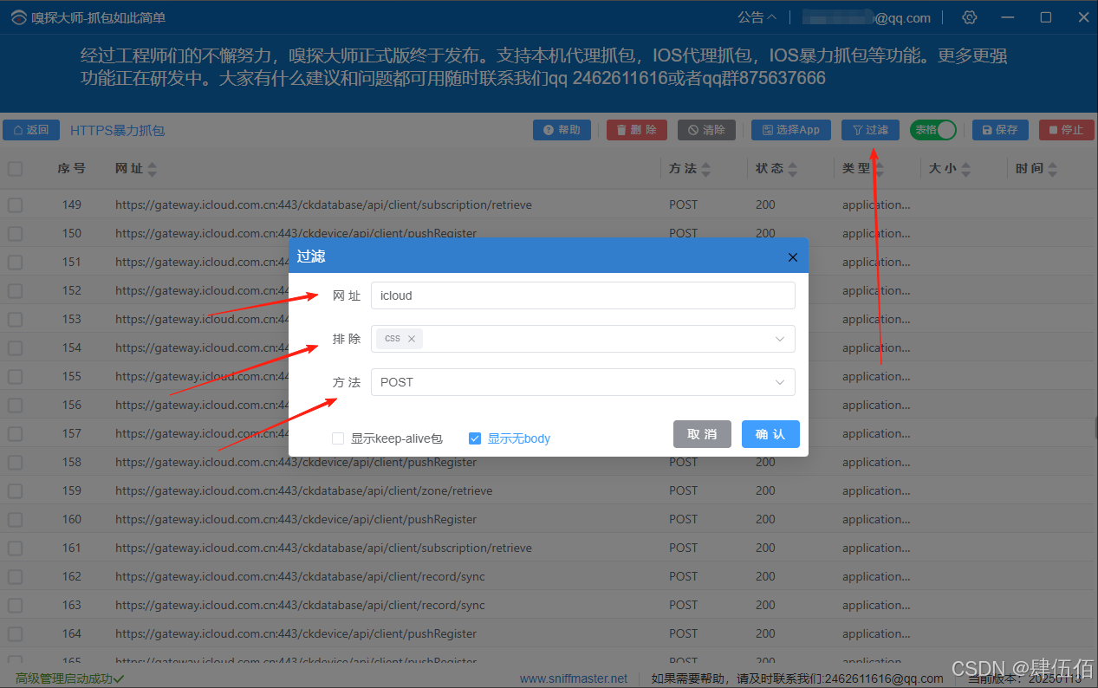
Task: Click row 160 POST method cell
Action: 683,519
